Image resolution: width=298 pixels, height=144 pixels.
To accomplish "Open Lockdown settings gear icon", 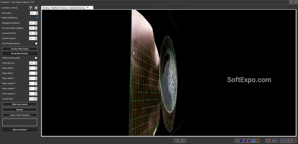I will click(36, 8).
